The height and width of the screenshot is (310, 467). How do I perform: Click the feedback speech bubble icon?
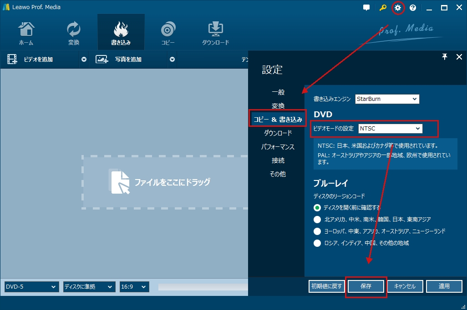click(x=366, y=8)
